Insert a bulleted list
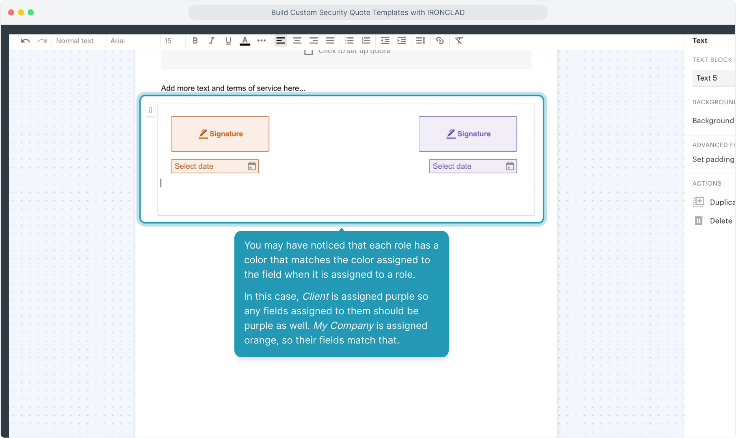736x438 pixels. click(x=349, y=41)
